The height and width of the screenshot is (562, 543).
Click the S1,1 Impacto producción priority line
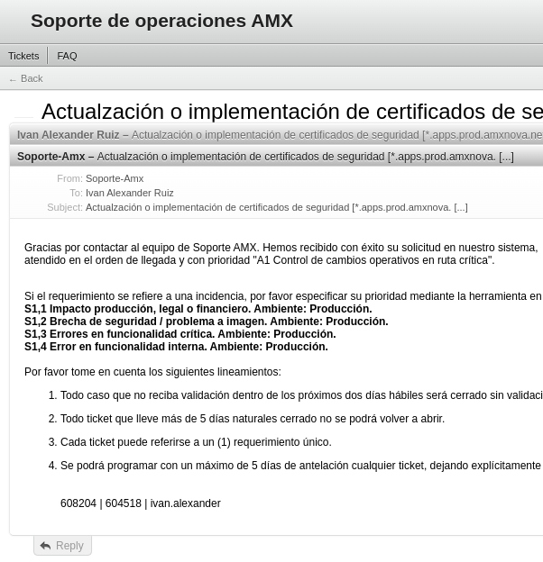(x=198, y=309)
